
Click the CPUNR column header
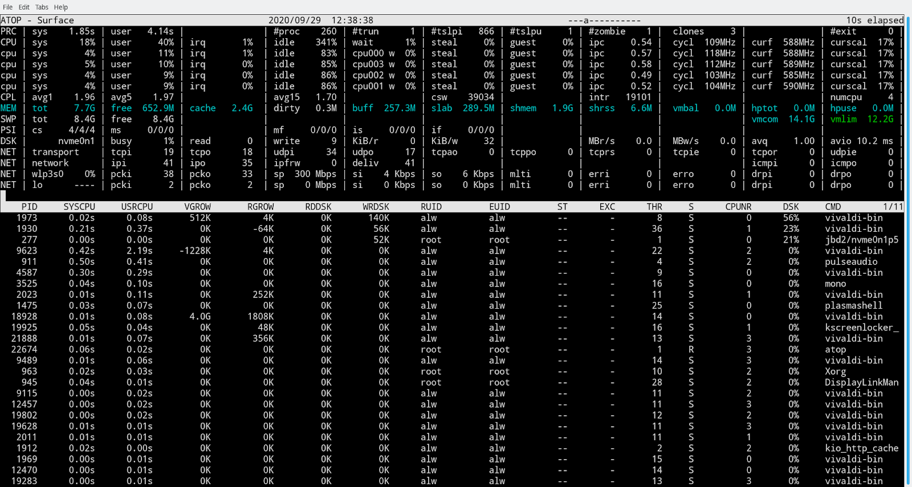pos(738,207)
